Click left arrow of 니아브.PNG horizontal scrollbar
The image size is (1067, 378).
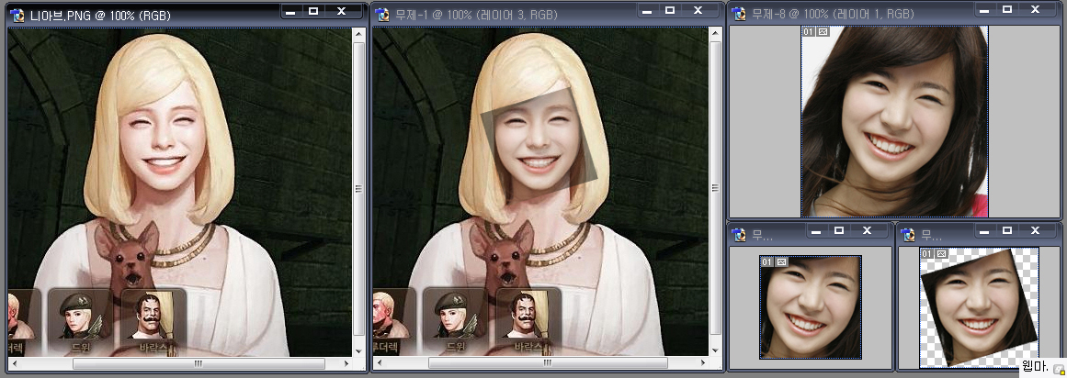14,363
